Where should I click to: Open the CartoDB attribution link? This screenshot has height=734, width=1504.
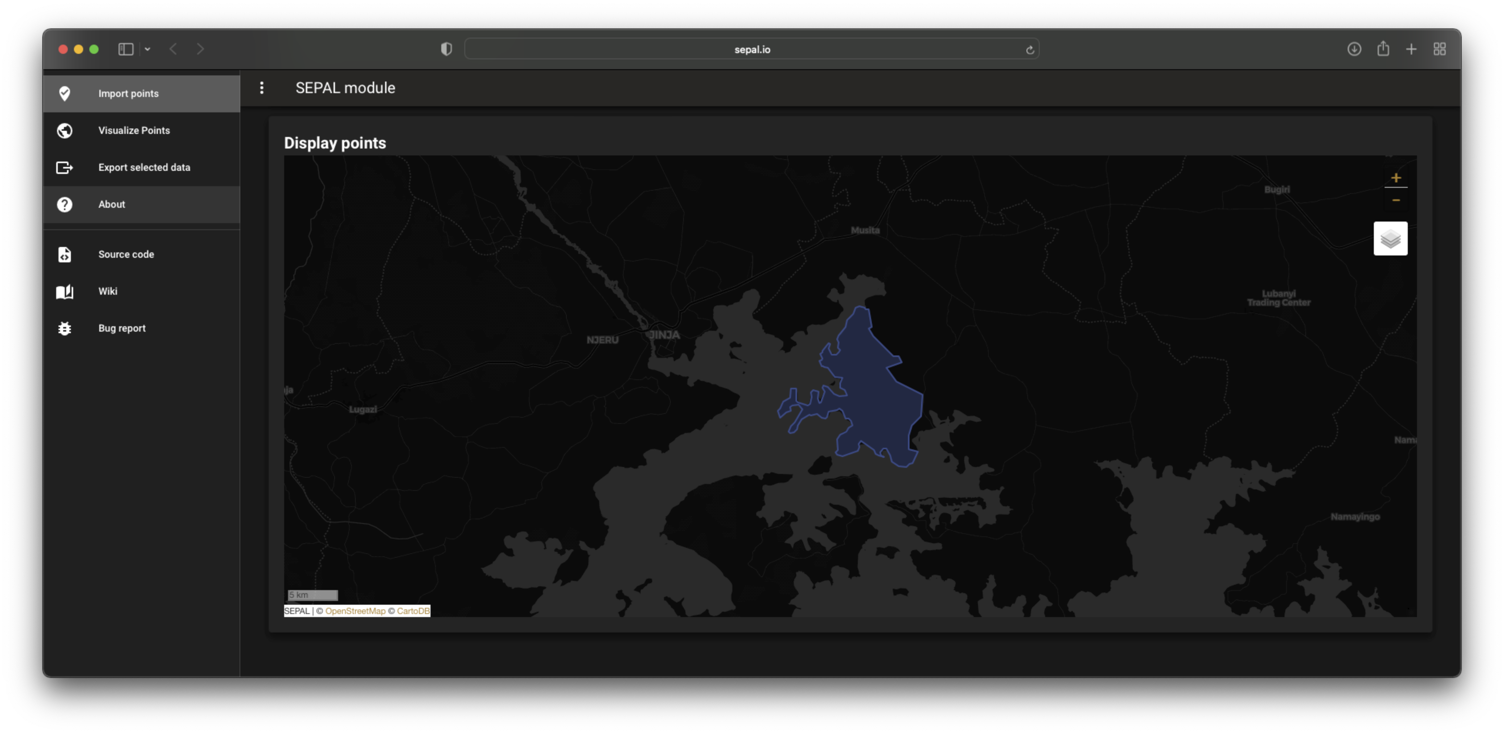point(413,611)
